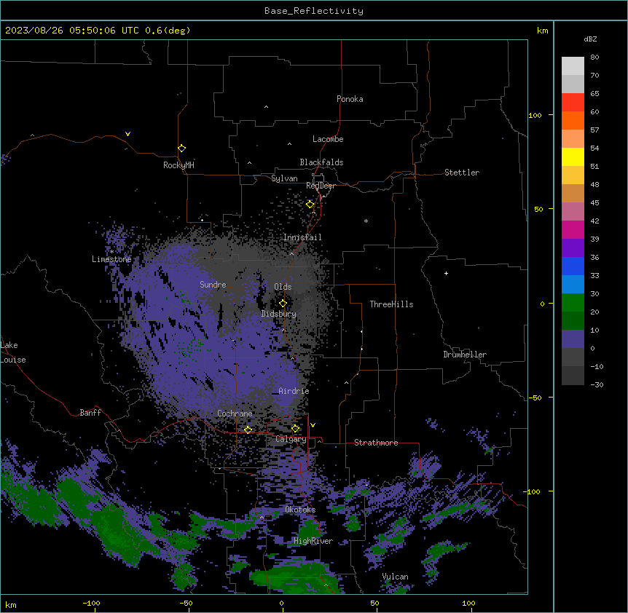
Task: Click the RockyMH label
Action: point(178,165)
